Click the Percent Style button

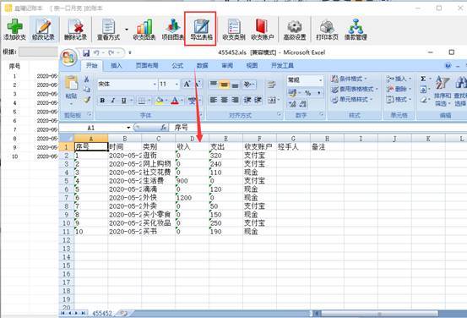pyautogui.click(x=307, y=93)
